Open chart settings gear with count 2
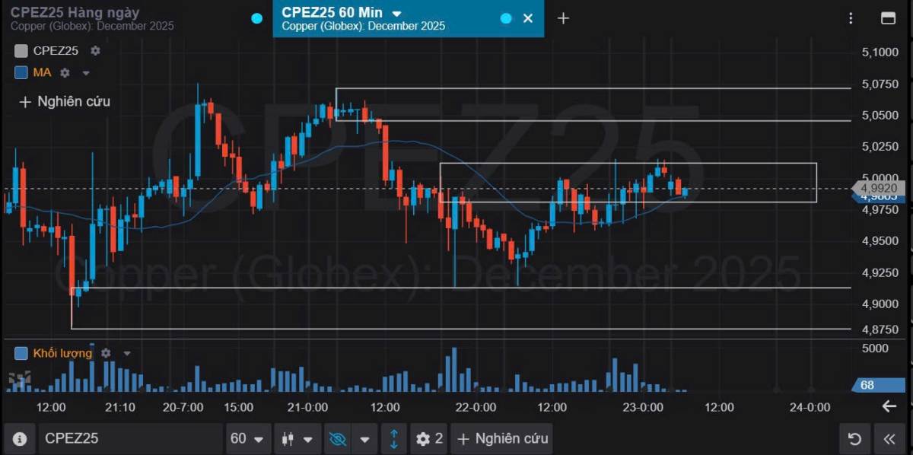This screenshot has height=455, width=913. (430, 439)
